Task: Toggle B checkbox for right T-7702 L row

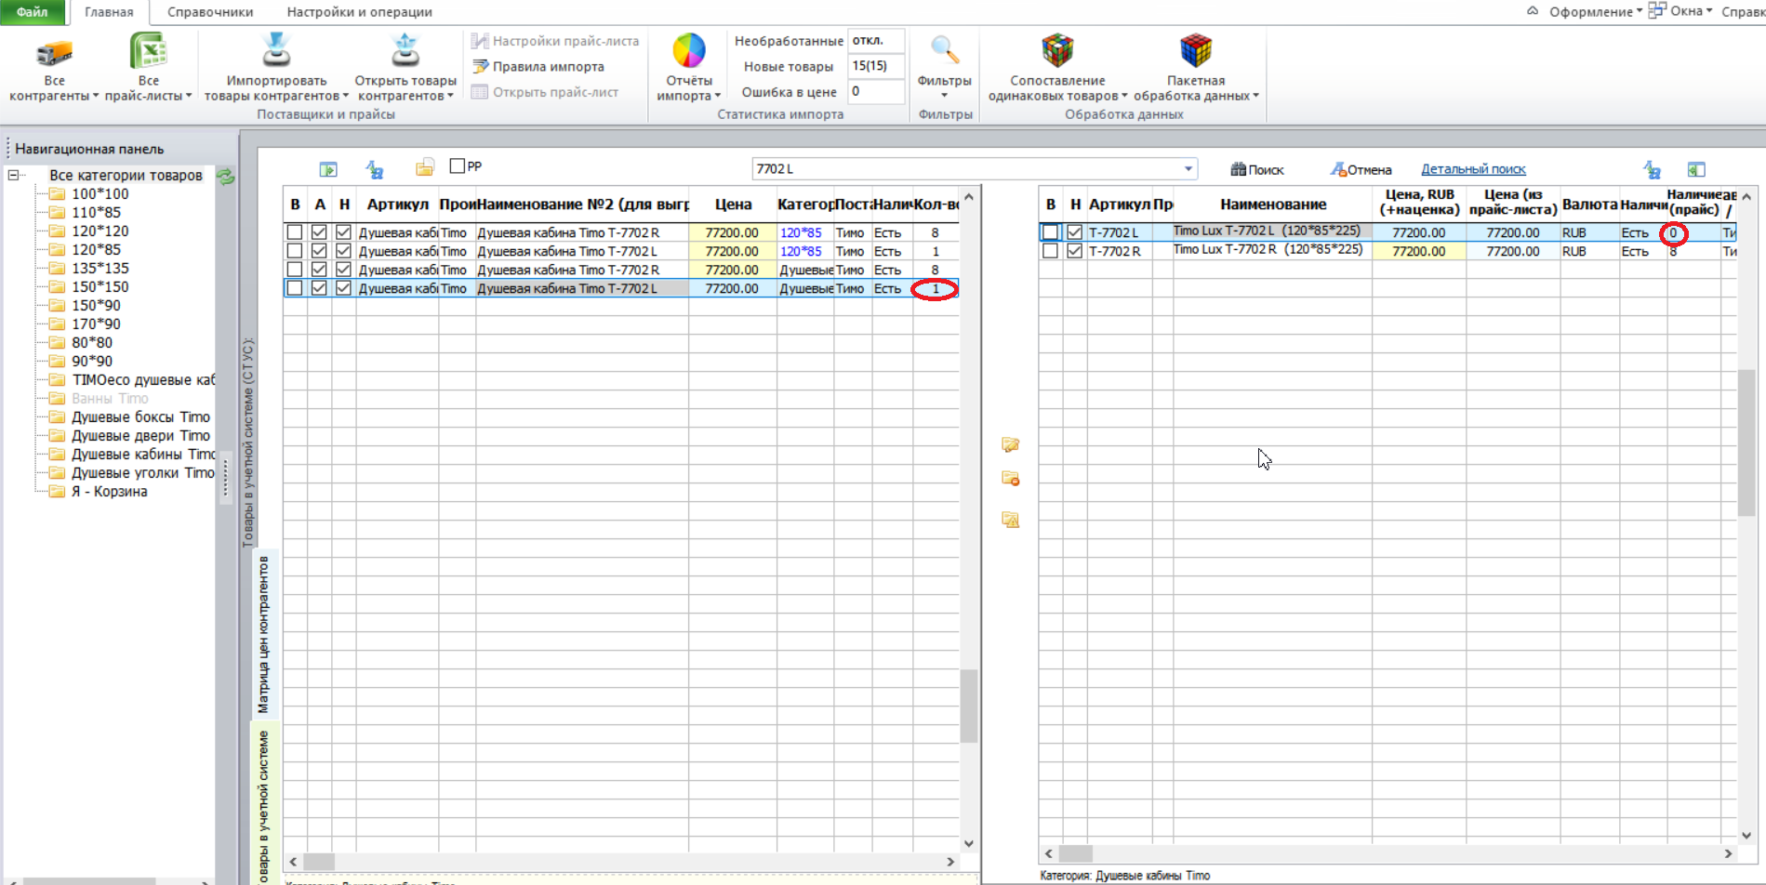Action: coord(1051,232)
